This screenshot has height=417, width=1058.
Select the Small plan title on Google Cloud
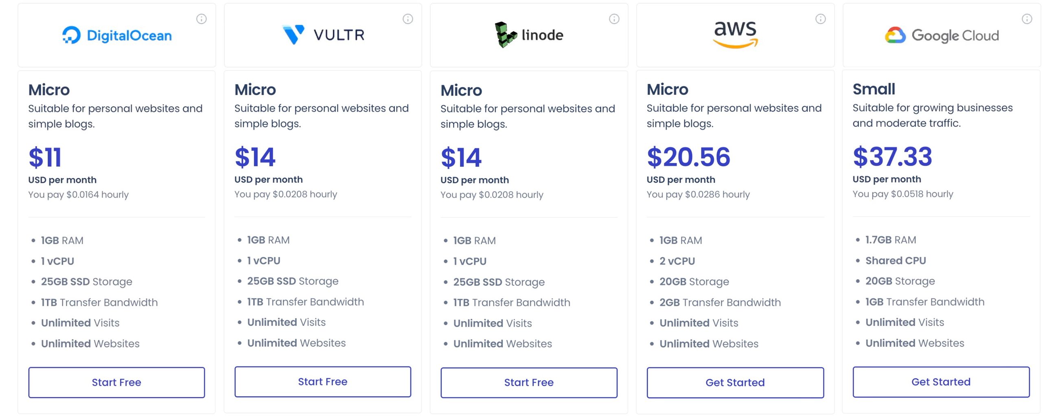(x=874, y=89)
